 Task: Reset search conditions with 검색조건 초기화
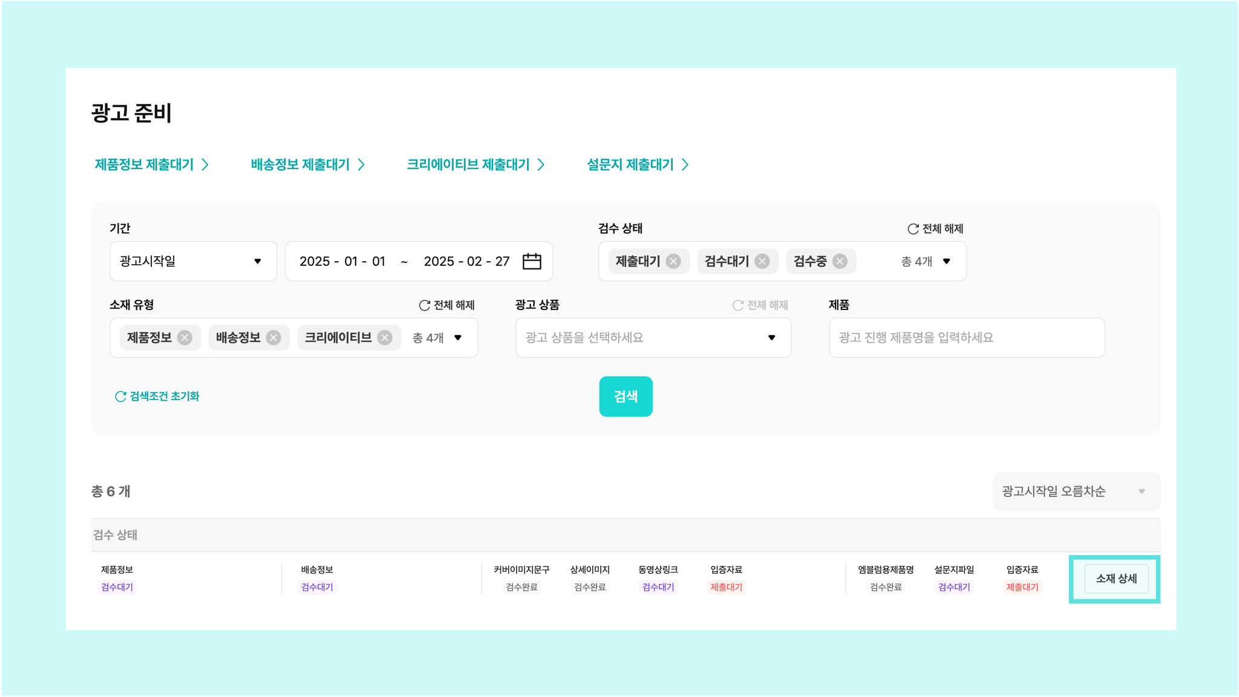(x=157, y=396)
